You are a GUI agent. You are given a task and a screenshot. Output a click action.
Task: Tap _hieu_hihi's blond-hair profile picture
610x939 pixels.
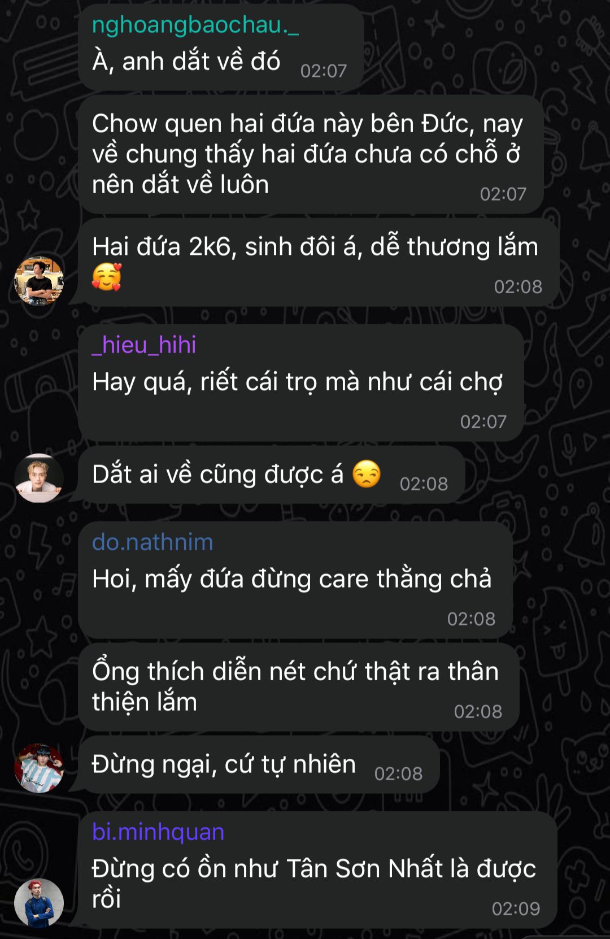click(39, 478)
